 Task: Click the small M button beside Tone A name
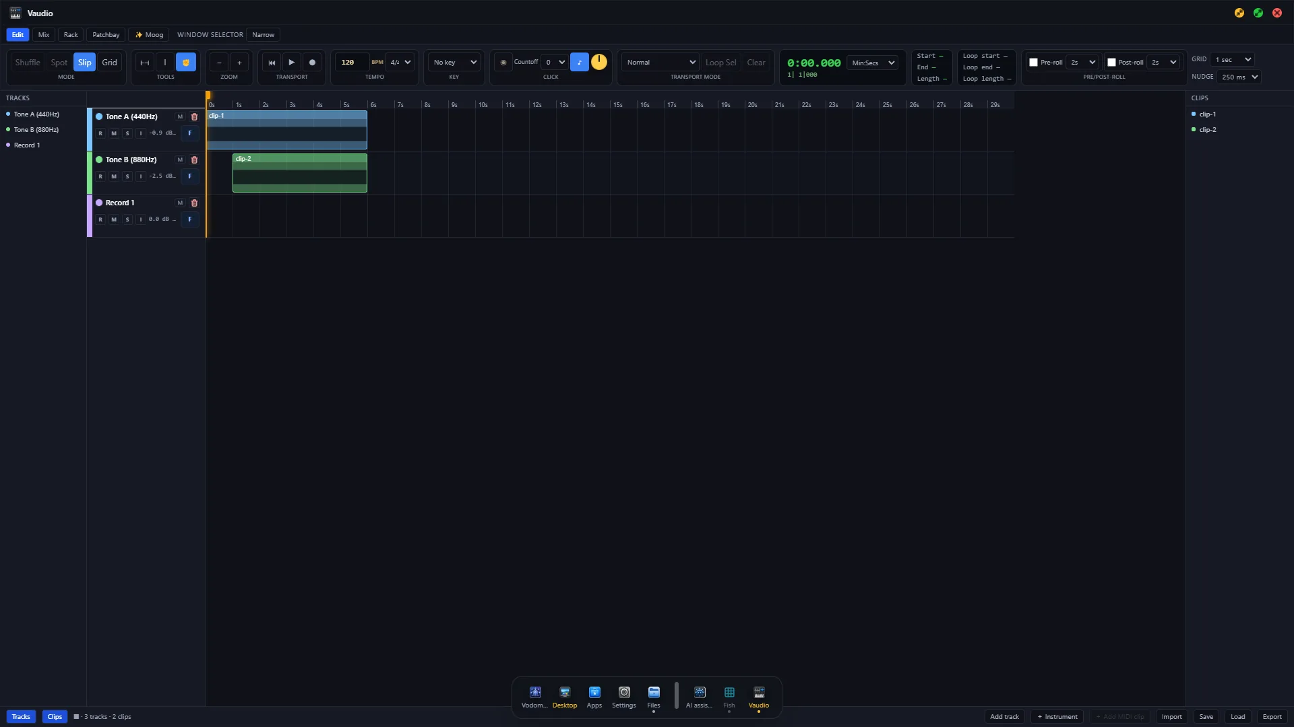tap(180, 117)
